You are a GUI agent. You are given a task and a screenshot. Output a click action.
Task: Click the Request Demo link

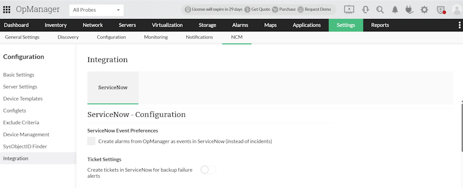coord(318,9)
